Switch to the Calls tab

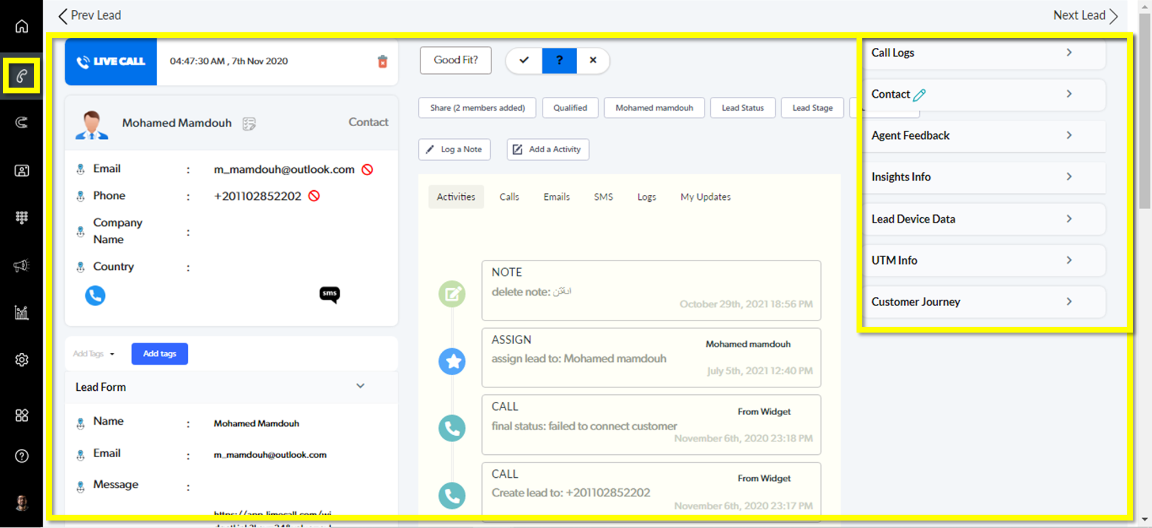(x=509, y=197)
